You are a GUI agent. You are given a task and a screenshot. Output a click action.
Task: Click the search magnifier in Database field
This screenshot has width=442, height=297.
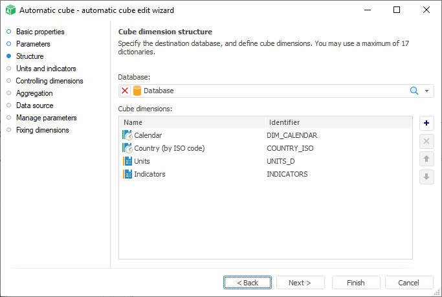click(x=414, y=91)
